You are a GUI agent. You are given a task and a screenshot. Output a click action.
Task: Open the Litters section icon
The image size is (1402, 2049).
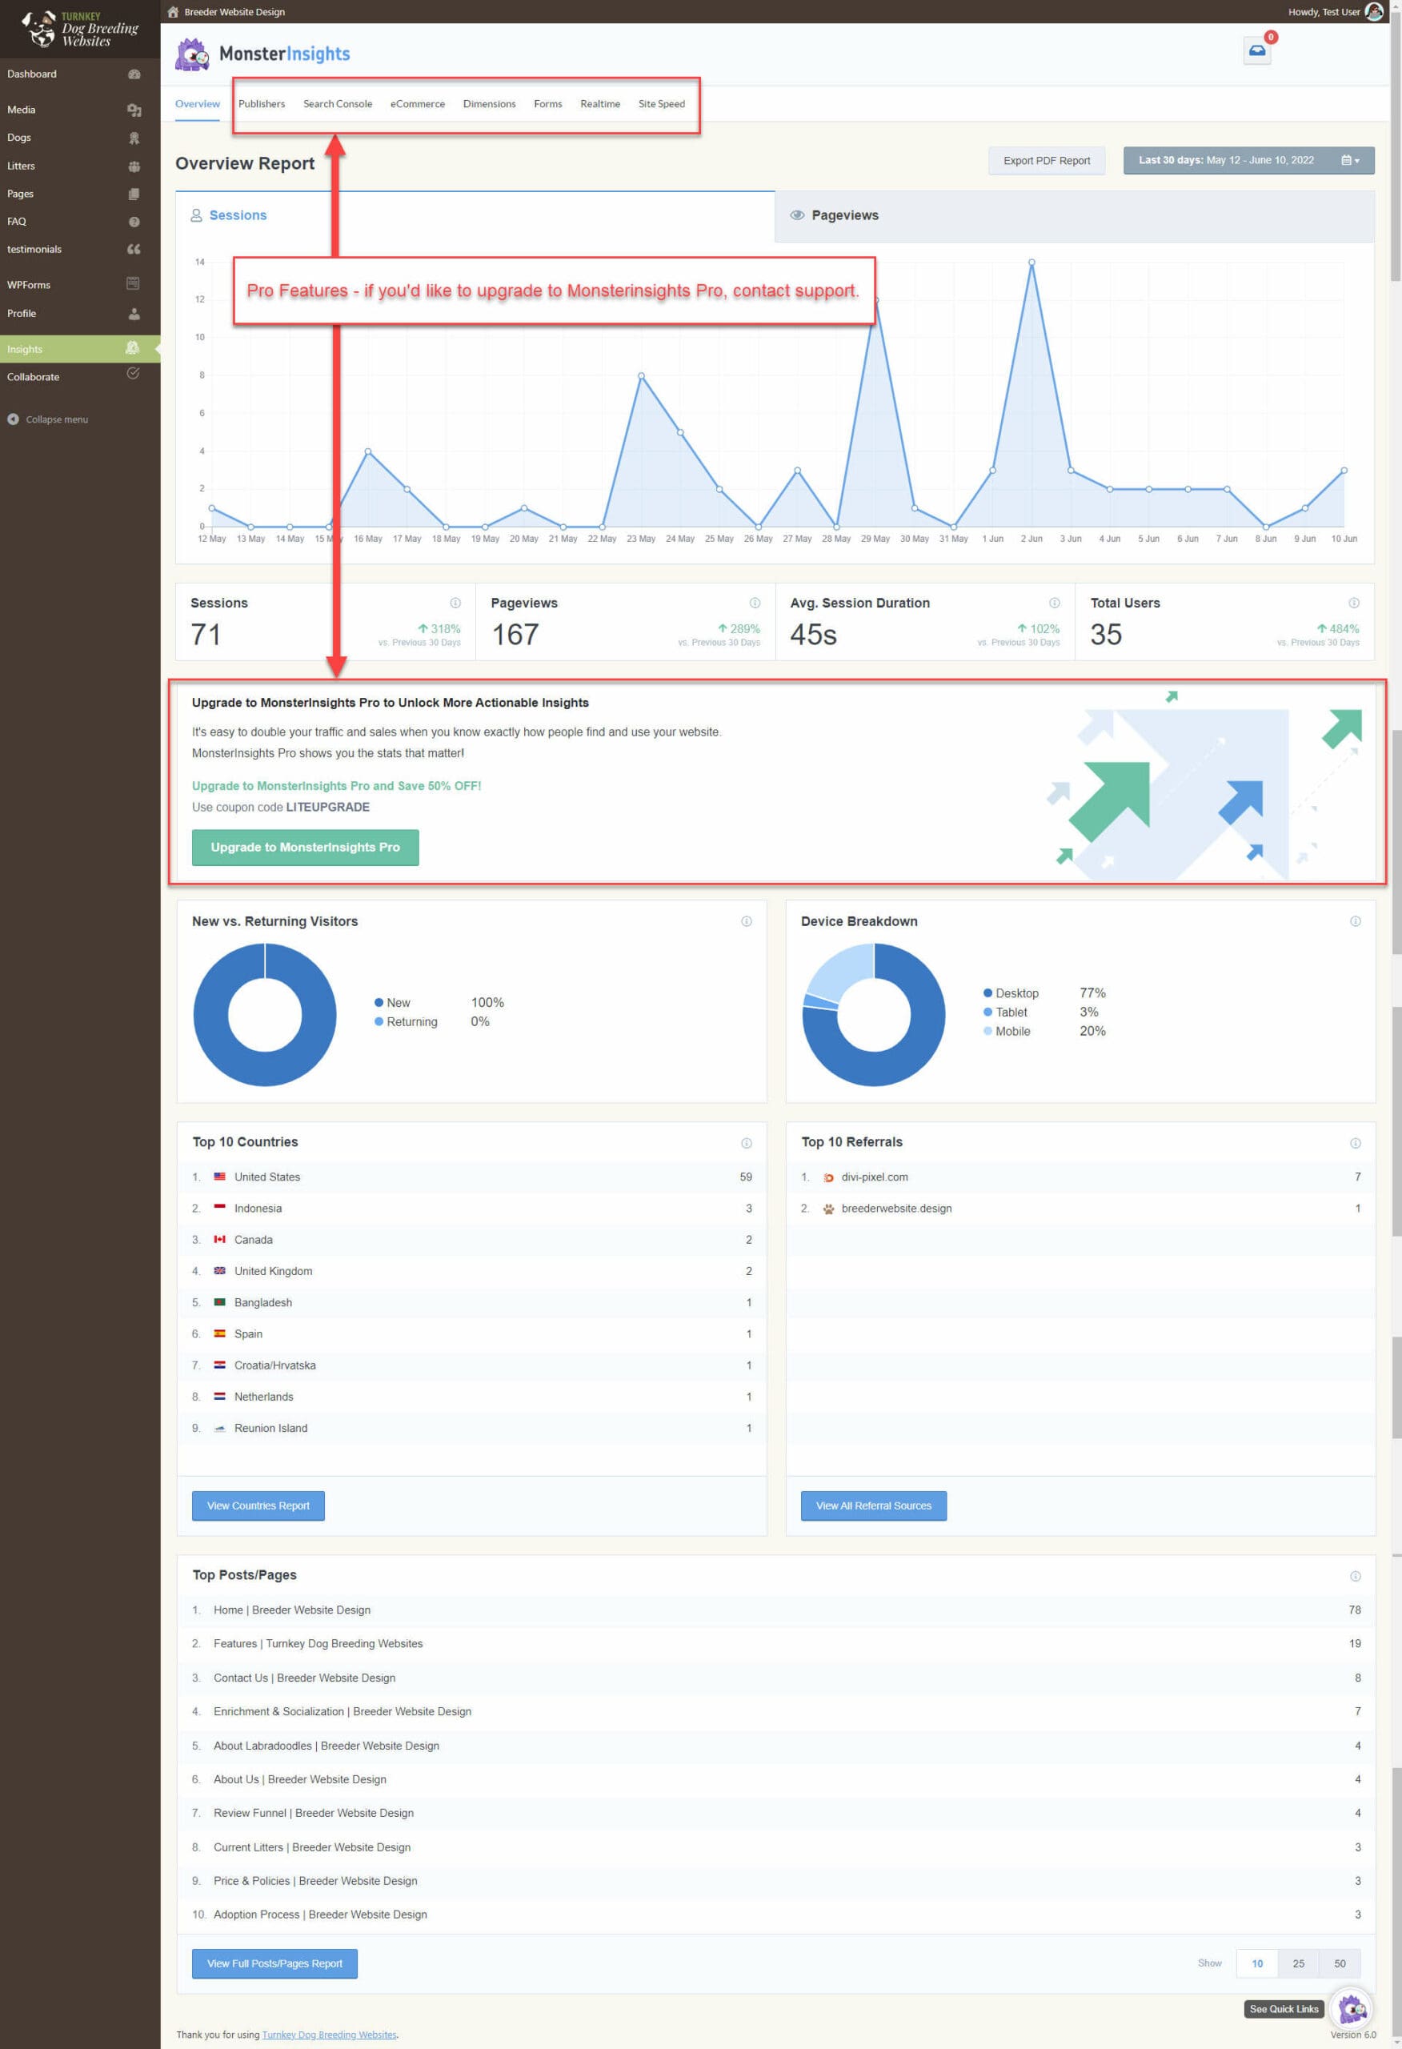[134, 166]
